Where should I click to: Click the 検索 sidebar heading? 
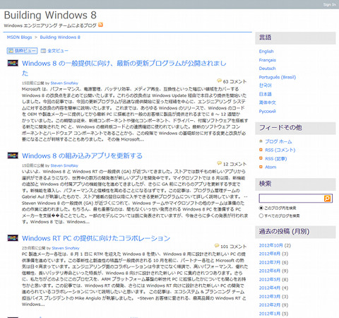point(266,184)
